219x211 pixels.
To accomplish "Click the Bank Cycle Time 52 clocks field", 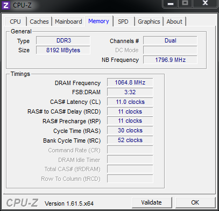I will point(130,140).
